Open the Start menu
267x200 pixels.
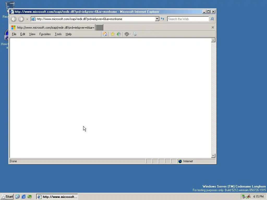[7, 197]
